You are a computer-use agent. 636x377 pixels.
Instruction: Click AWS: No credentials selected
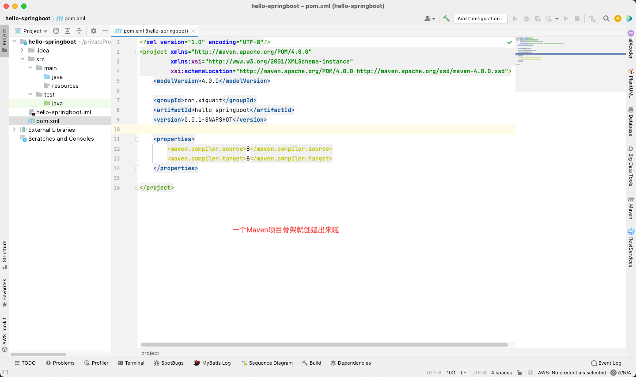[572, 373]
